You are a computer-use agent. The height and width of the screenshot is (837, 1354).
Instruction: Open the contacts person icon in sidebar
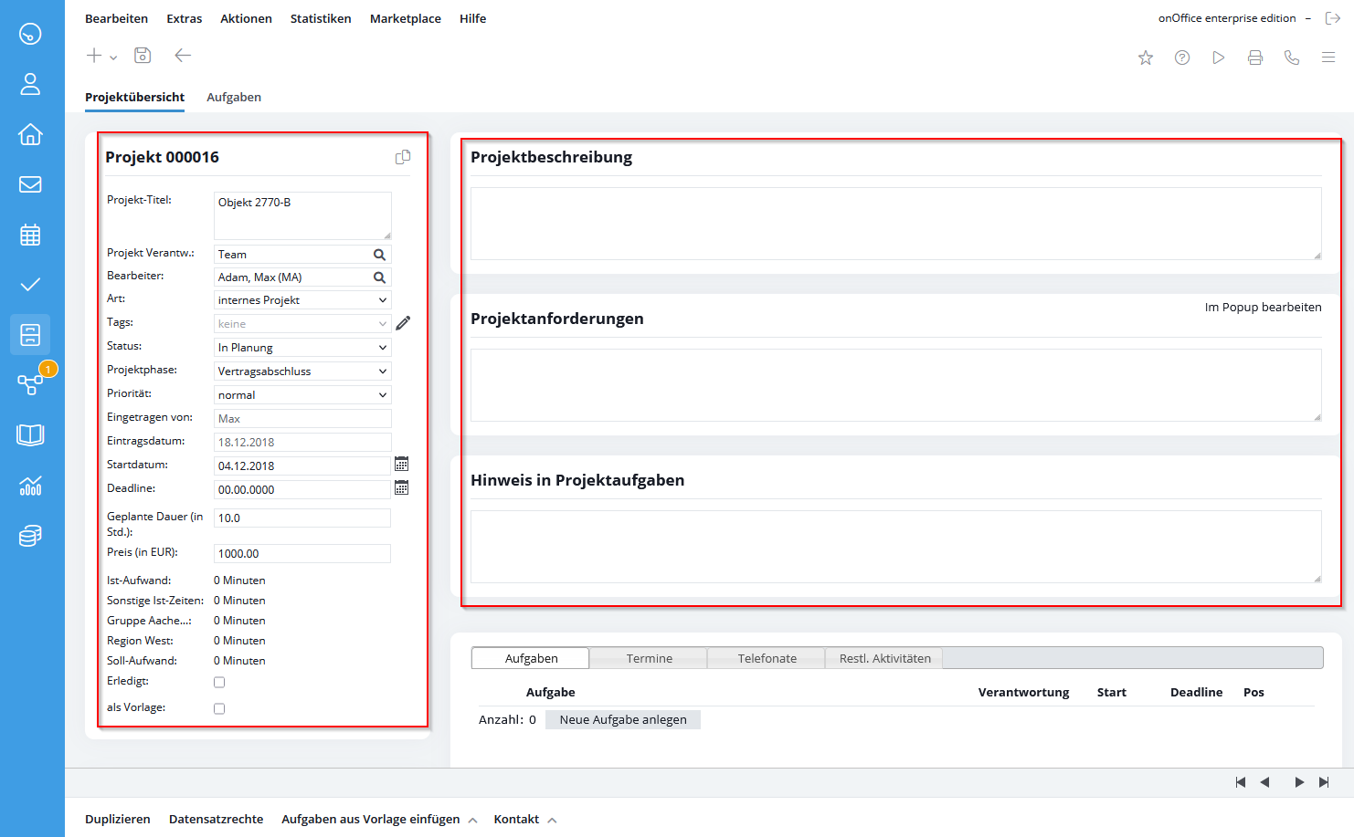pyautogui.click(x=30, y=84)
